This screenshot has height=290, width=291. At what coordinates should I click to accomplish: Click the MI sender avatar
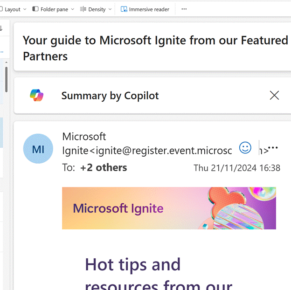coord(38,149)
